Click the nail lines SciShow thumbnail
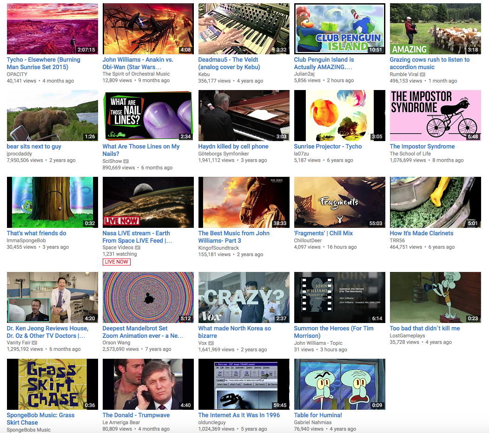489x433 pixels. point(148,116)
